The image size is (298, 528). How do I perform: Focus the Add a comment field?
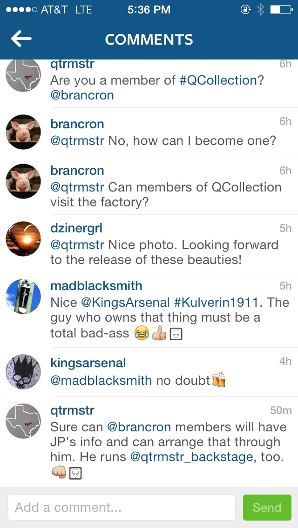(x=121, y=508)
